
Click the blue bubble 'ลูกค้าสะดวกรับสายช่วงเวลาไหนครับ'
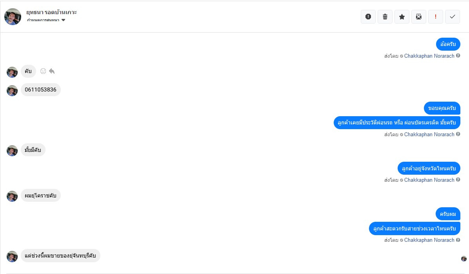tap(414, 228)
